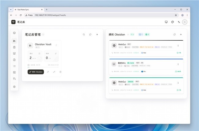Close the Fast Note Sync tab
This screenshot has width=199, height=131.
coord(42,10)
